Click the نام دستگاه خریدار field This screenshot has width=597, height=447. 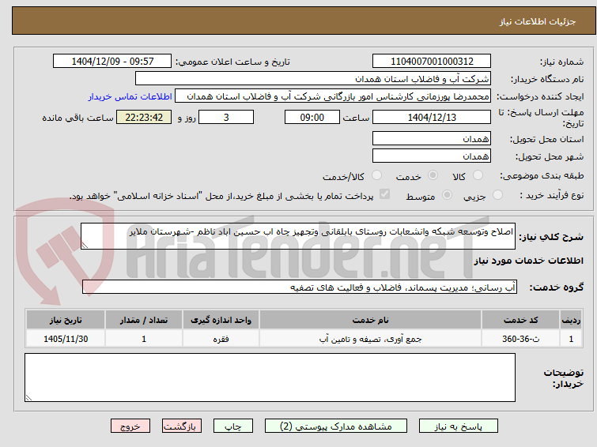click(x=313, y=79)
